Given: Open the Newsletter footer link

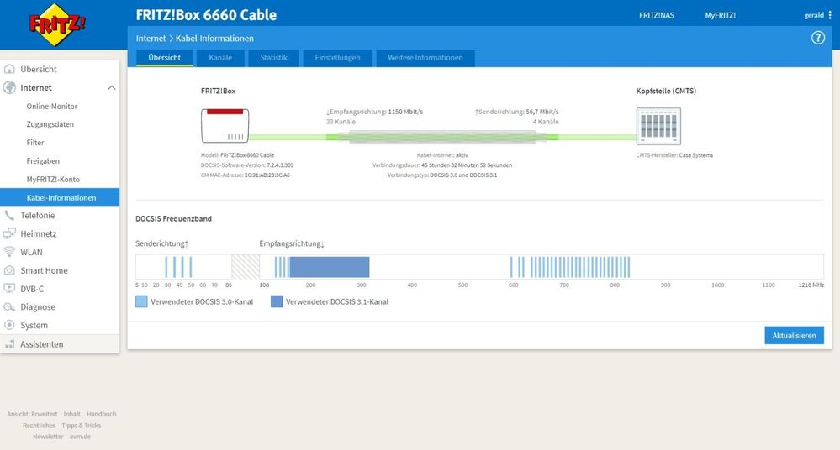Looking at the screenshot, I should pos(48,437).
